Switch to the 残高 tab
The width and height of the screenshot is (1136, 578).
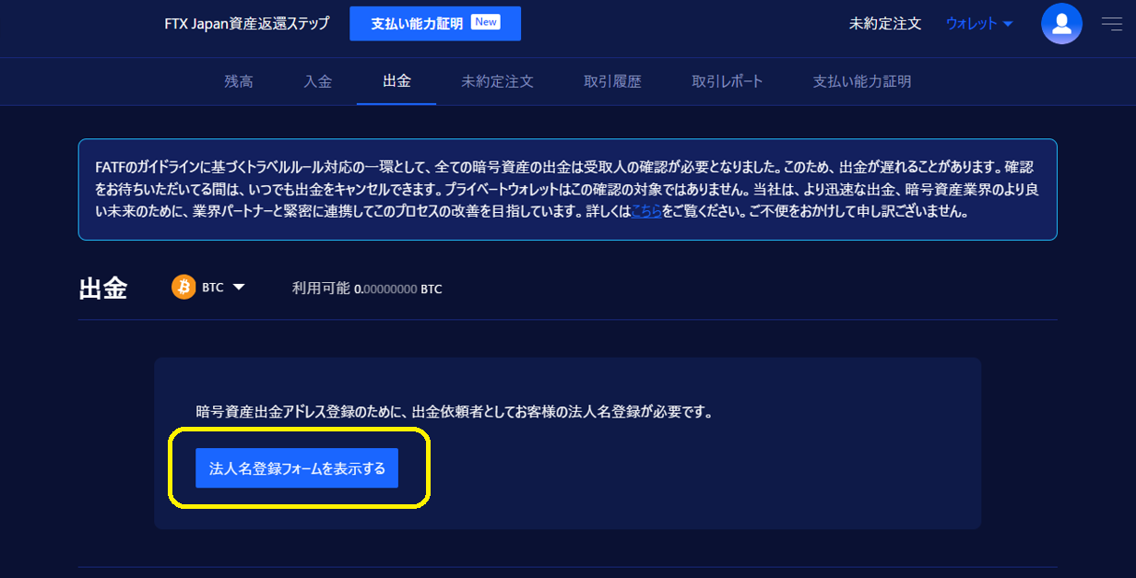tap(239, 81)
